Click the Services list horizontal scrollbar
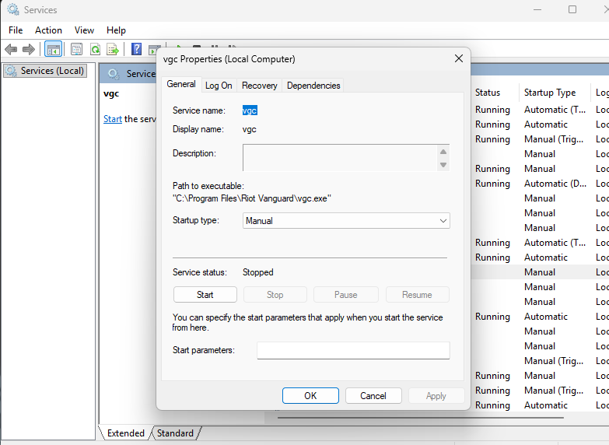609x445 pixels. pyautogui.click(x=421, y=418)
